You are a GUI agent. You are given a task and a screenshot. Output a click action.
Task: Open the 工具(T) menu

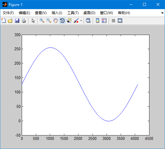[x=73, y=13]
